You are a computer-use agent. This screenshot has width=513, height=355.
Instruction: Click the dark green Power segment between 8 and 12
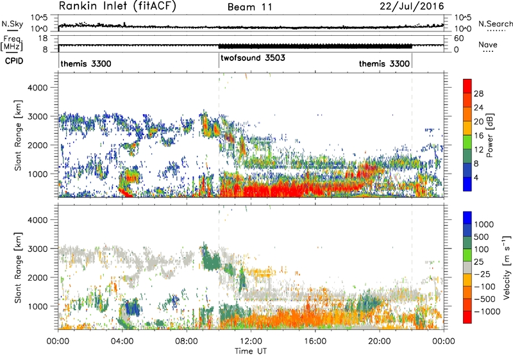tap(467, 156)
